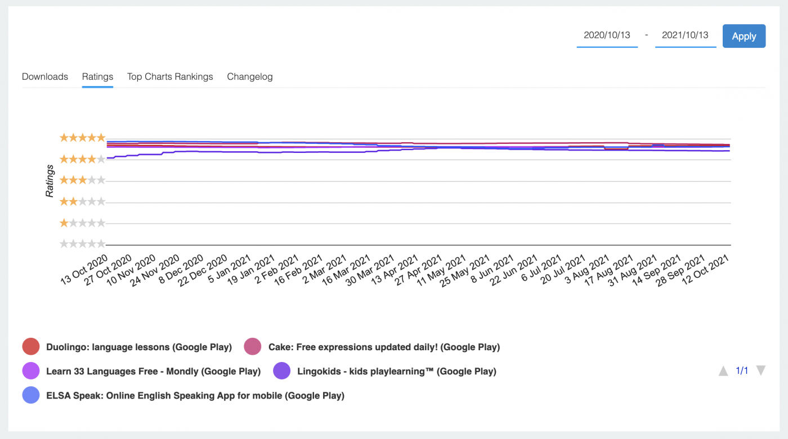Click the five-star axis label icon
The height and width of the screenshot is (439, 788).
click(82, 137)
